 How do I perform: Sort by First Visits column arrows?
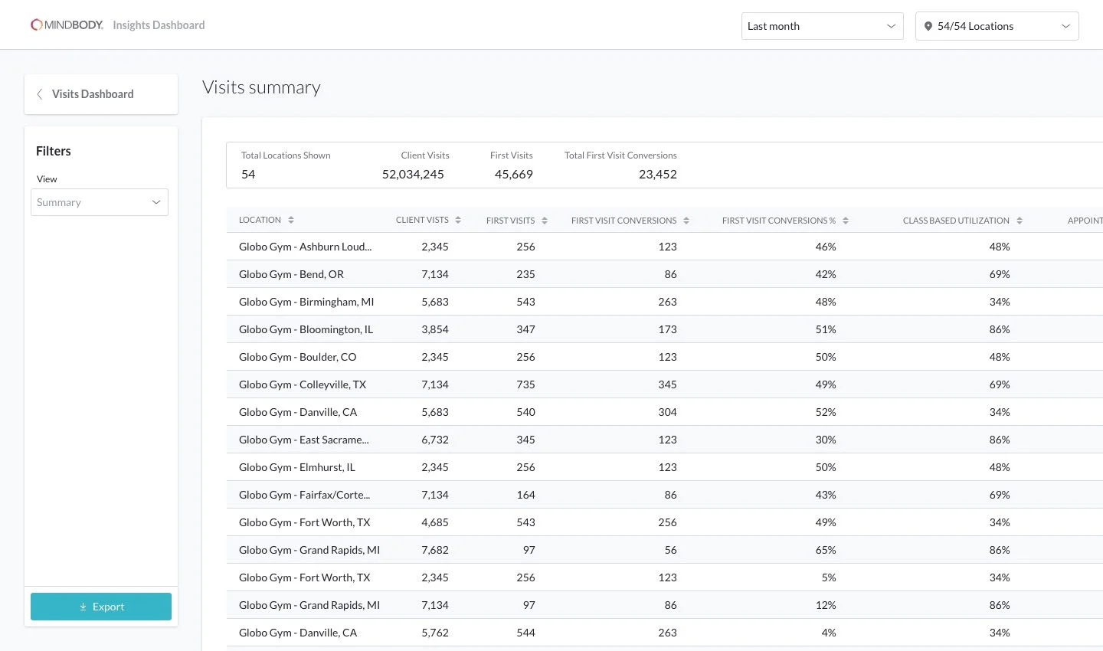click(x=545, y=221)
